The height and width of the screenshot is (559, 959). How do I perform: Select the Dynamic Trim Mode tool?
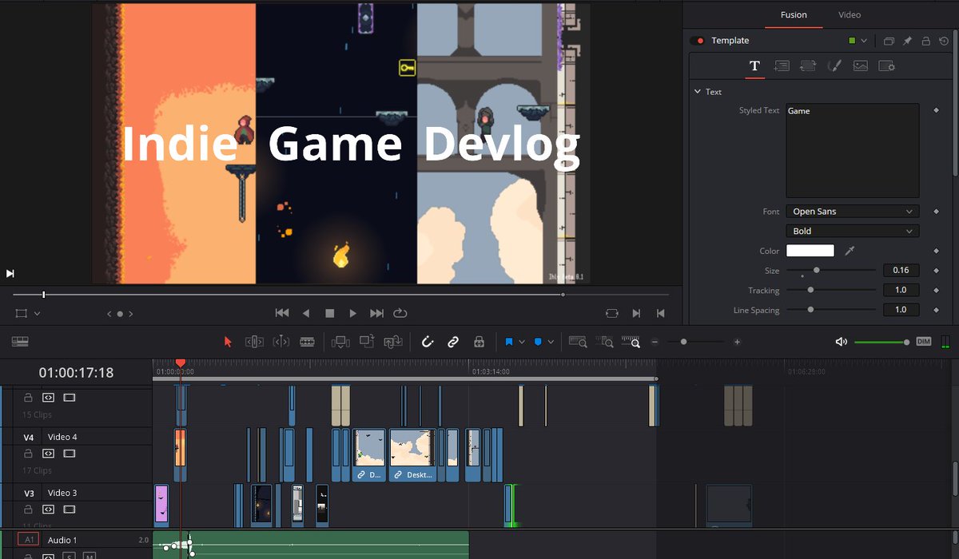click(281, 342)
